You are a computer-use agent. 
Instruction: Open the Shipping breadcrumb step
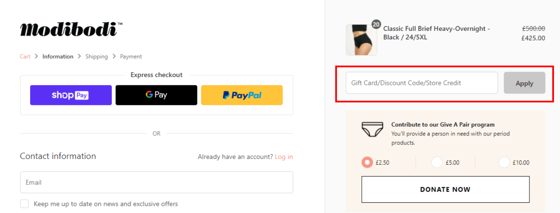97,57
